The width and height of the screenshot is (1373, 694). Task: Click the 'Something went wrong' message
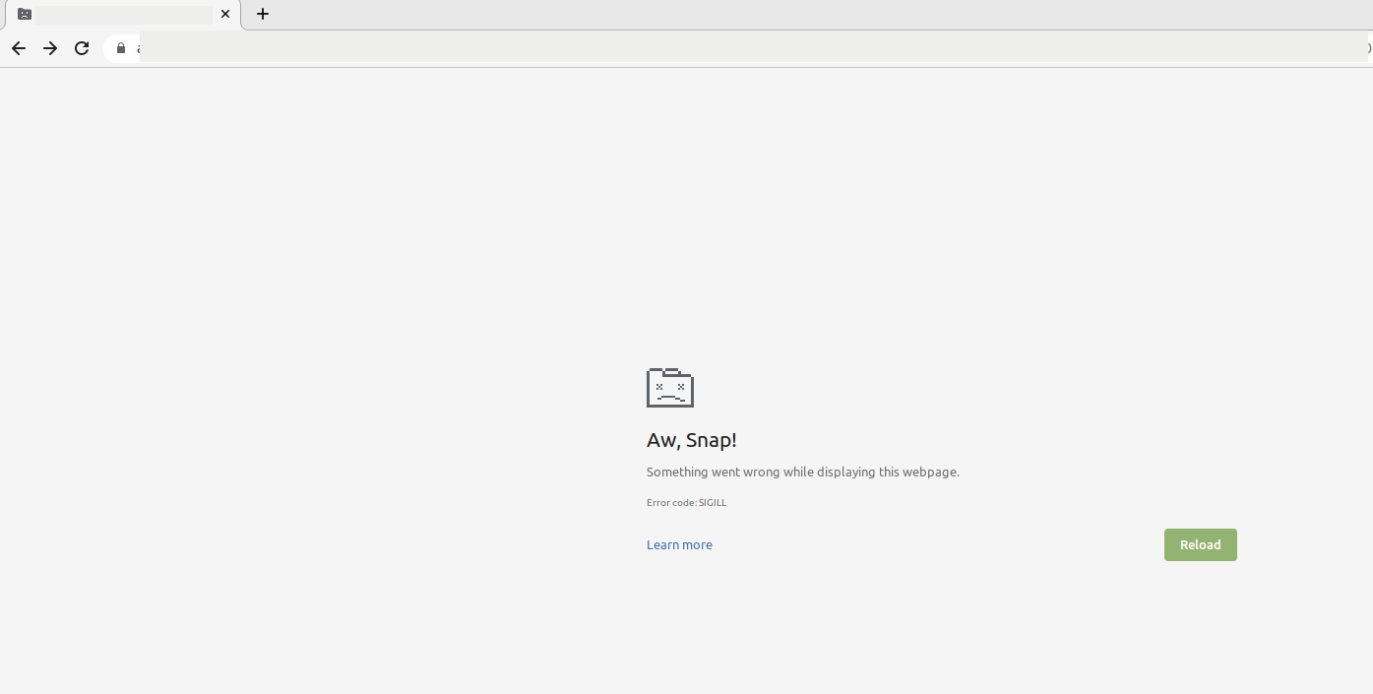point(803,473)
